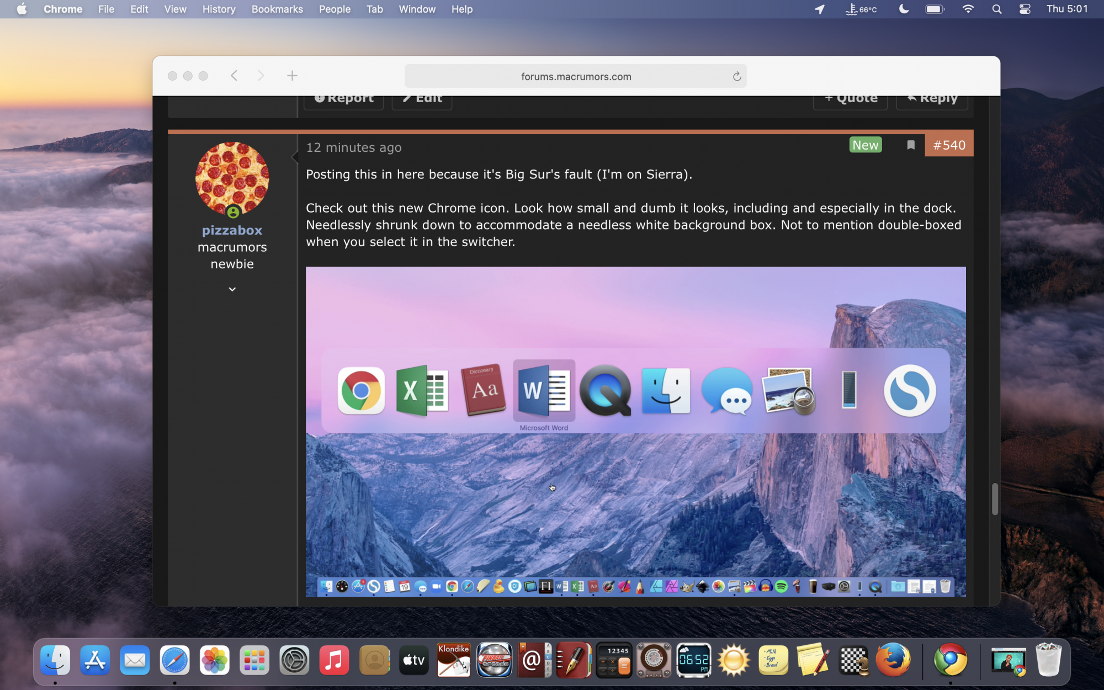Image resolution: width=1104 pixels, height=690 pixels.
Task: Launch Firefox from the Dock
Action: 893,660
